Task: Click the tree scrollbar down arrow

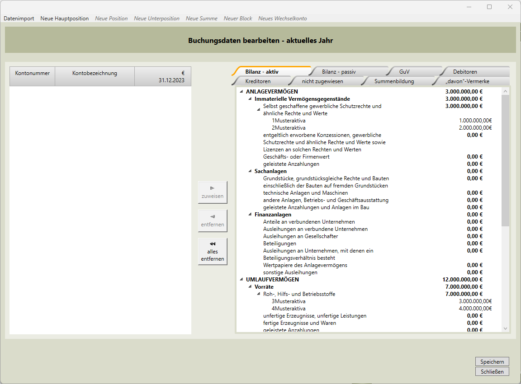Action: coord(506,328)
